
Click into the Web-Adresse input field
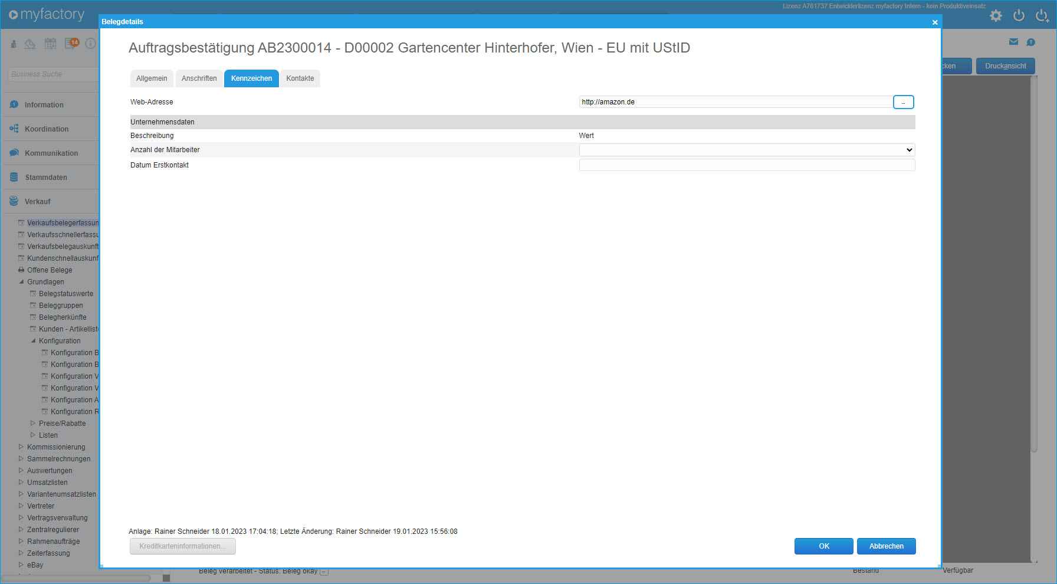click(x=736, y=102)
